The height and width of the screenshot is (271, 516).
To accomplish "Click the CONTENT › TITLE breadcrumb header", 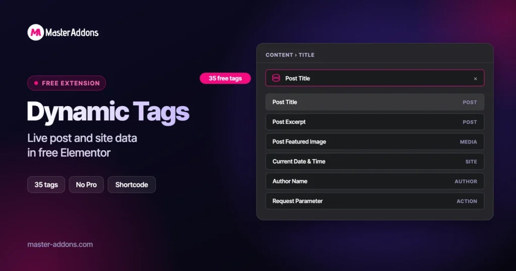I will pos(290,55).
